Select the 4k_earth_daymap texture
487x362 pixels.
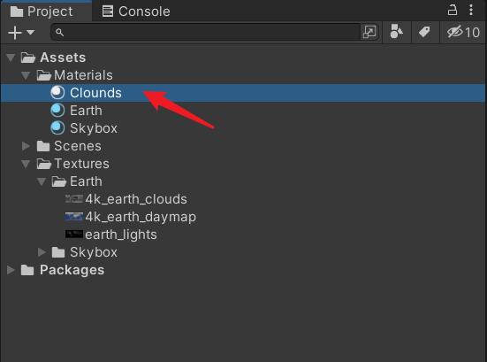131,217
